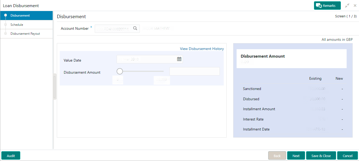The width and height of the screenshot is (359, 161).
Task: Open the Disbursement Payout step
Action: [26, 34]
